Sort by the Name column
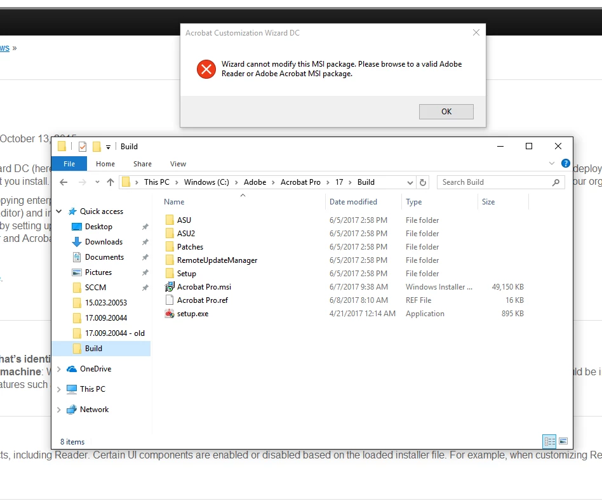The image size is (602, 501). click(174, 202)
